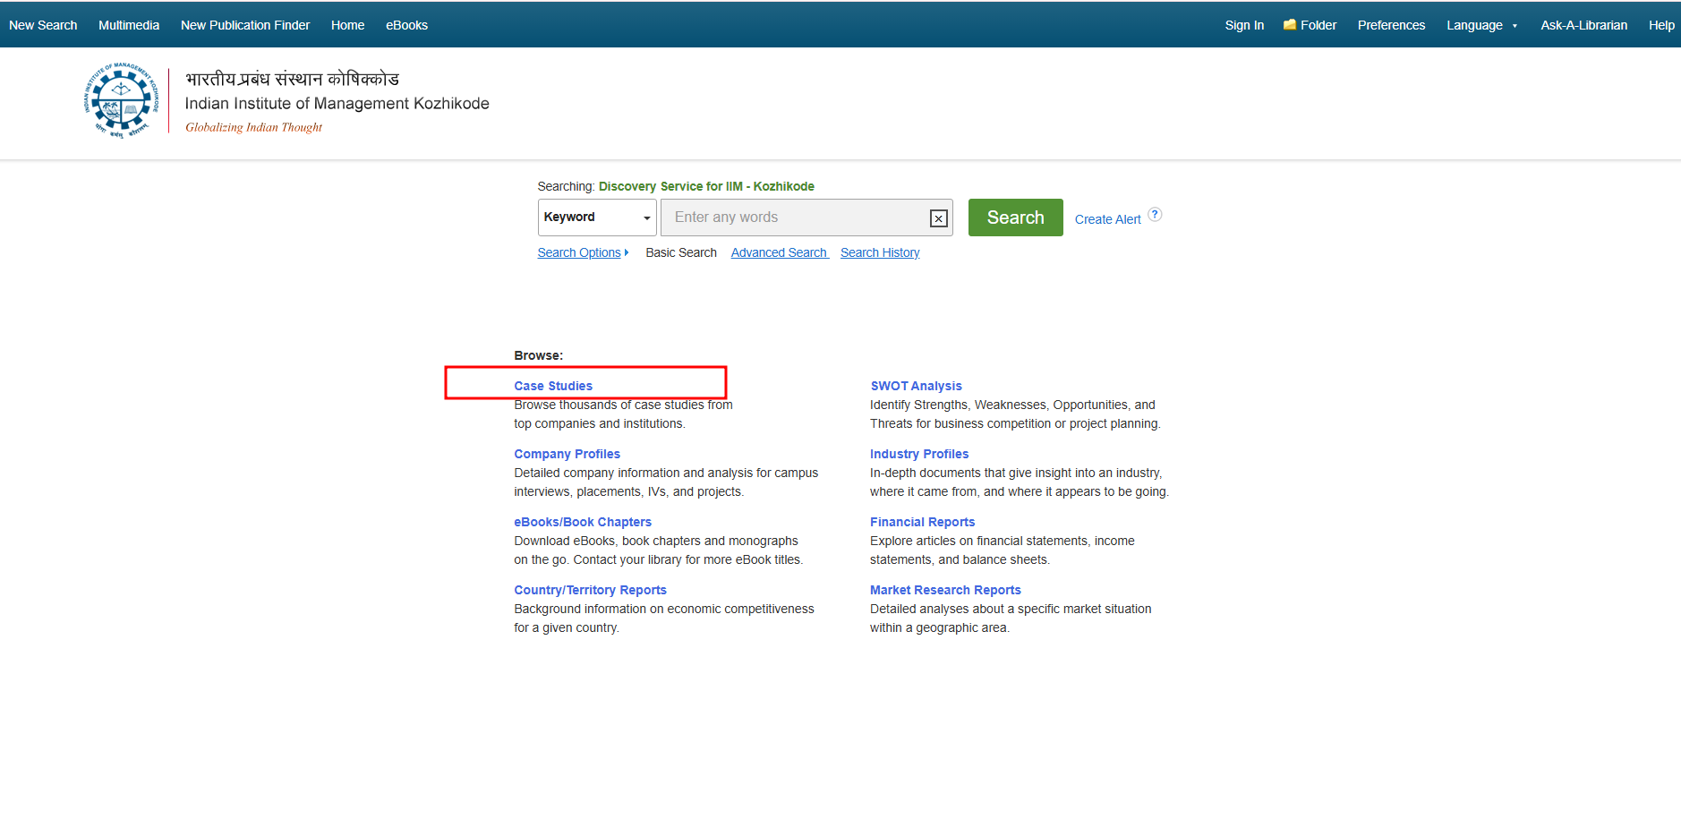The image size is (1681, 819).
Task: View Search History
Action: tap(880, 253)
